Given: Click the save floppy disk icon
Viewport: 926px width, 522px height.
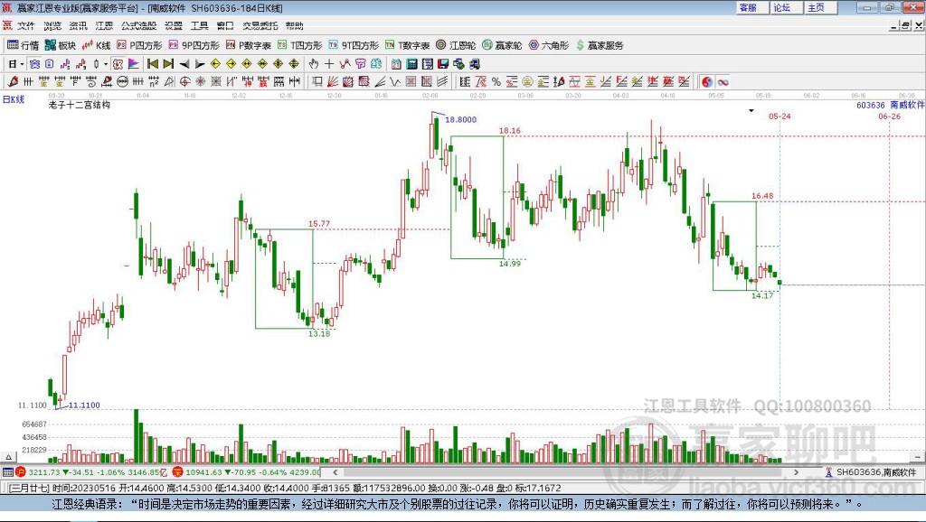Looking at the screenshot, I should pos(443,64).
